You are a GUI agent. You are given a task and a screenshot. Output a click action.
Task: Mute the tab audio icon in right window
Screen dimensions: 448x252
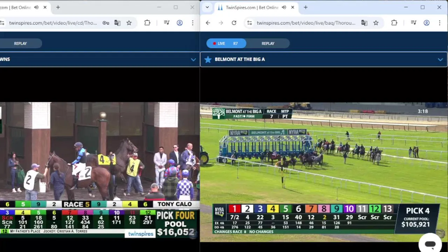(x=284, y=7)
